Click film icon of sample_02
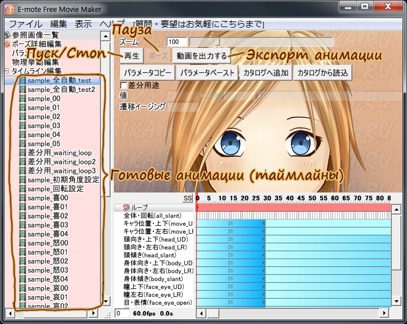 coord(23,117)
